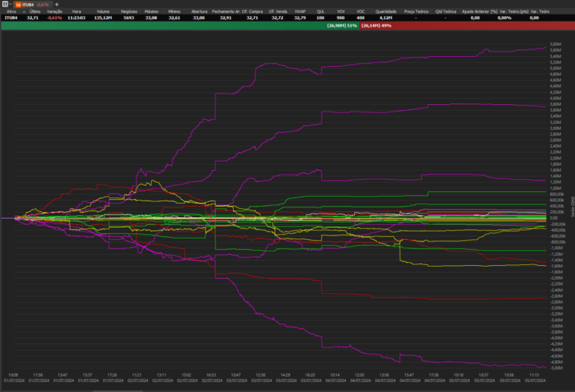Click the orange ITUB4 asset icon in tab
The width and height of the screenshot is (575, 392).
[18, 4]
